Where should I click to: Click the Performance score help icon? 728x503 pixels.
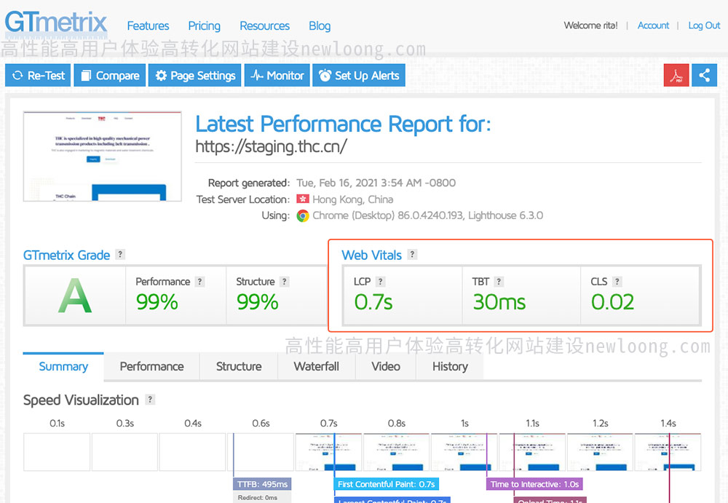[199, 282]
